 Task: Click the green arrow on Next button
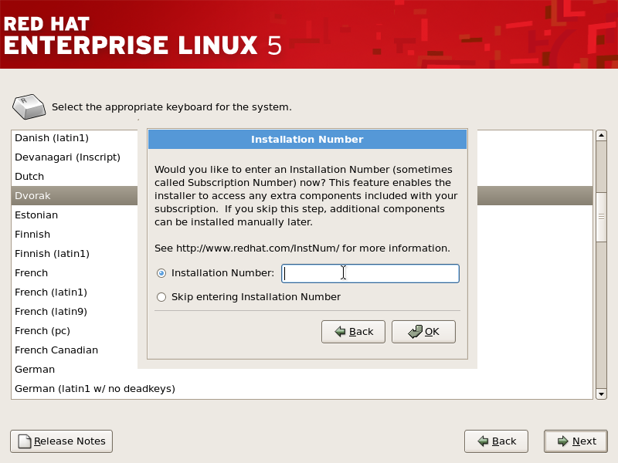pyautogui.click(x=563, y=441)
